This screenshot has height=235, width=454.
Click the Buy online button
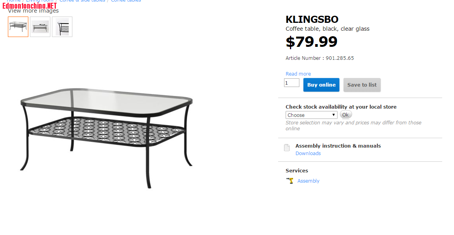point(321,85)
